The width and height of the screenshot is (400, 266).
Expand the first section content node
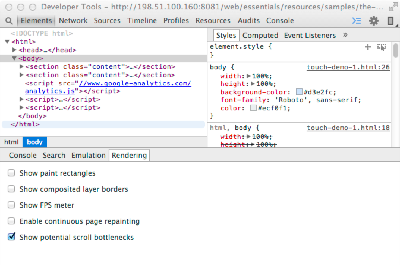click(x=21, y=66)
